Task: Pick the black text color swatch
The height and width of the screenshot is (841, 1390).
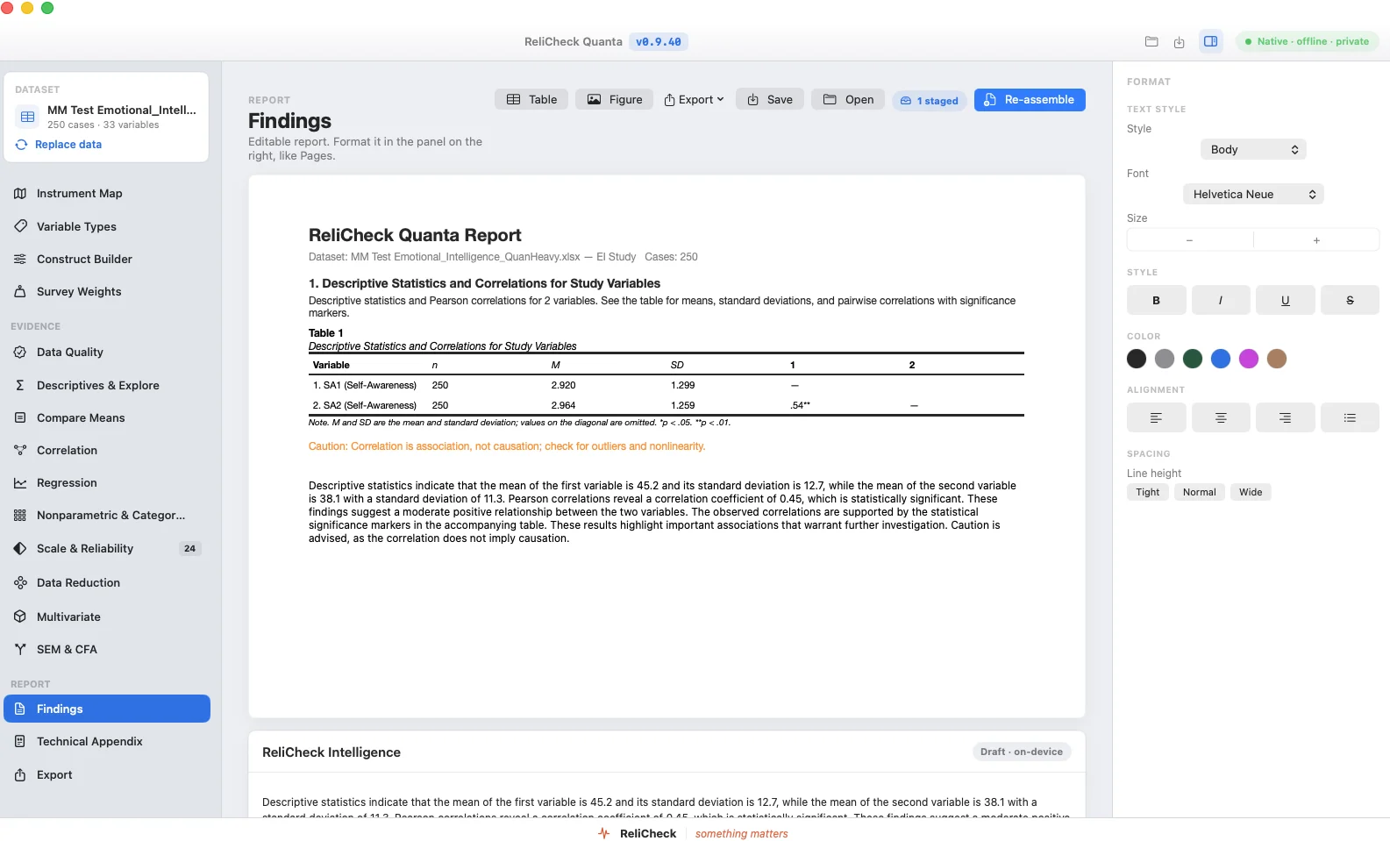Action: pos(1137,358)
